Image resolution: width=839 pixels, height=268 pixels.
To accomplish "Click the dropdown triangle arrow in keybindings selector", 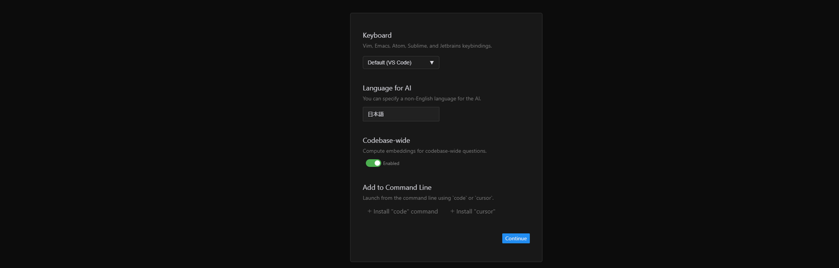I will pos(432,63).
